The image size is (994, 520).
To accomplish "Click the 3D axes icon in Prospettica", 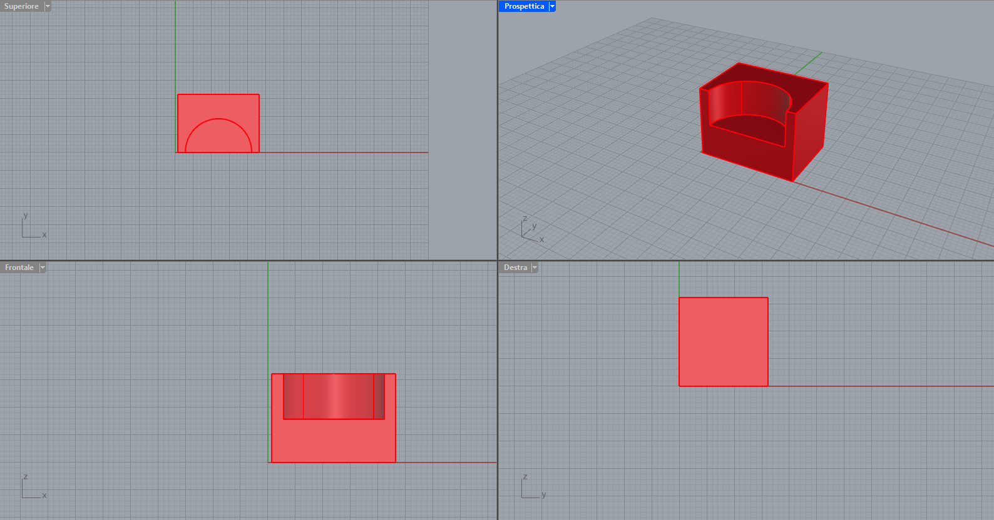I will click(531, 229).
